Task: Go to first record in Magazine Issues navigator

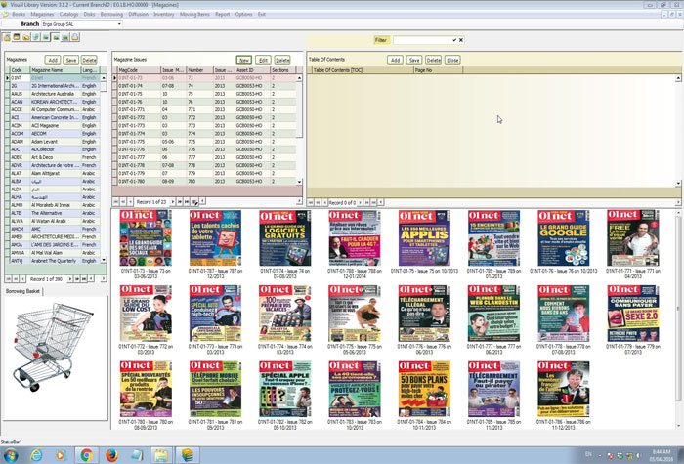Action: (x=116, y=202)
